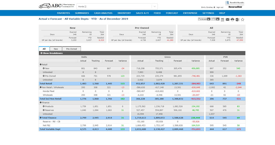
Task: Click the New summary panel heading
Action: pos(72,28)
